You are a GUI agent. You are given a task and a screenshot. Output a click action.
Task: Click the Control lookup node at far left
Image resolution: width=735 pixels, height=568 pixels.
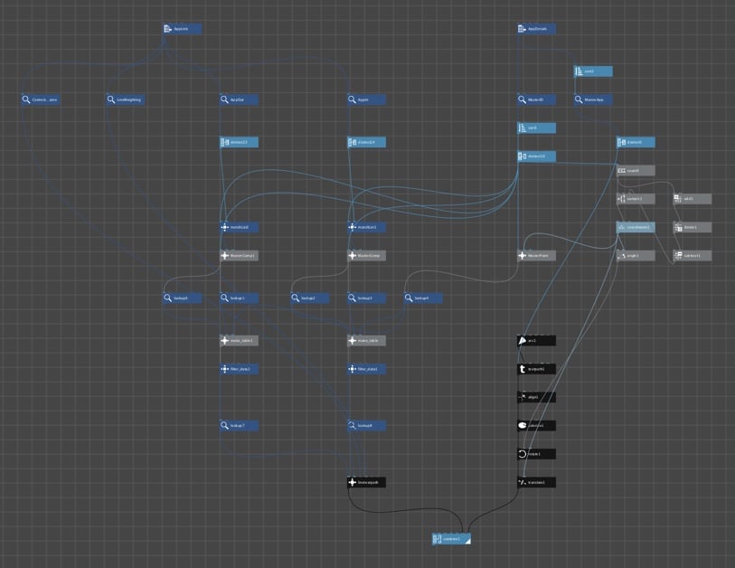click(41, 99)
